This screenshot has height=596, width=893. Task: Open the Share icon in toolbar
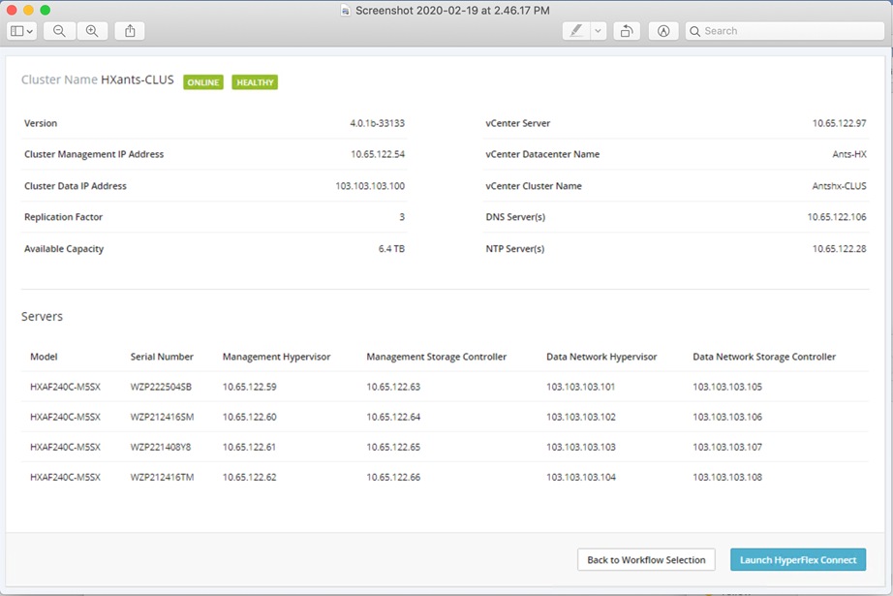[130, 31]
